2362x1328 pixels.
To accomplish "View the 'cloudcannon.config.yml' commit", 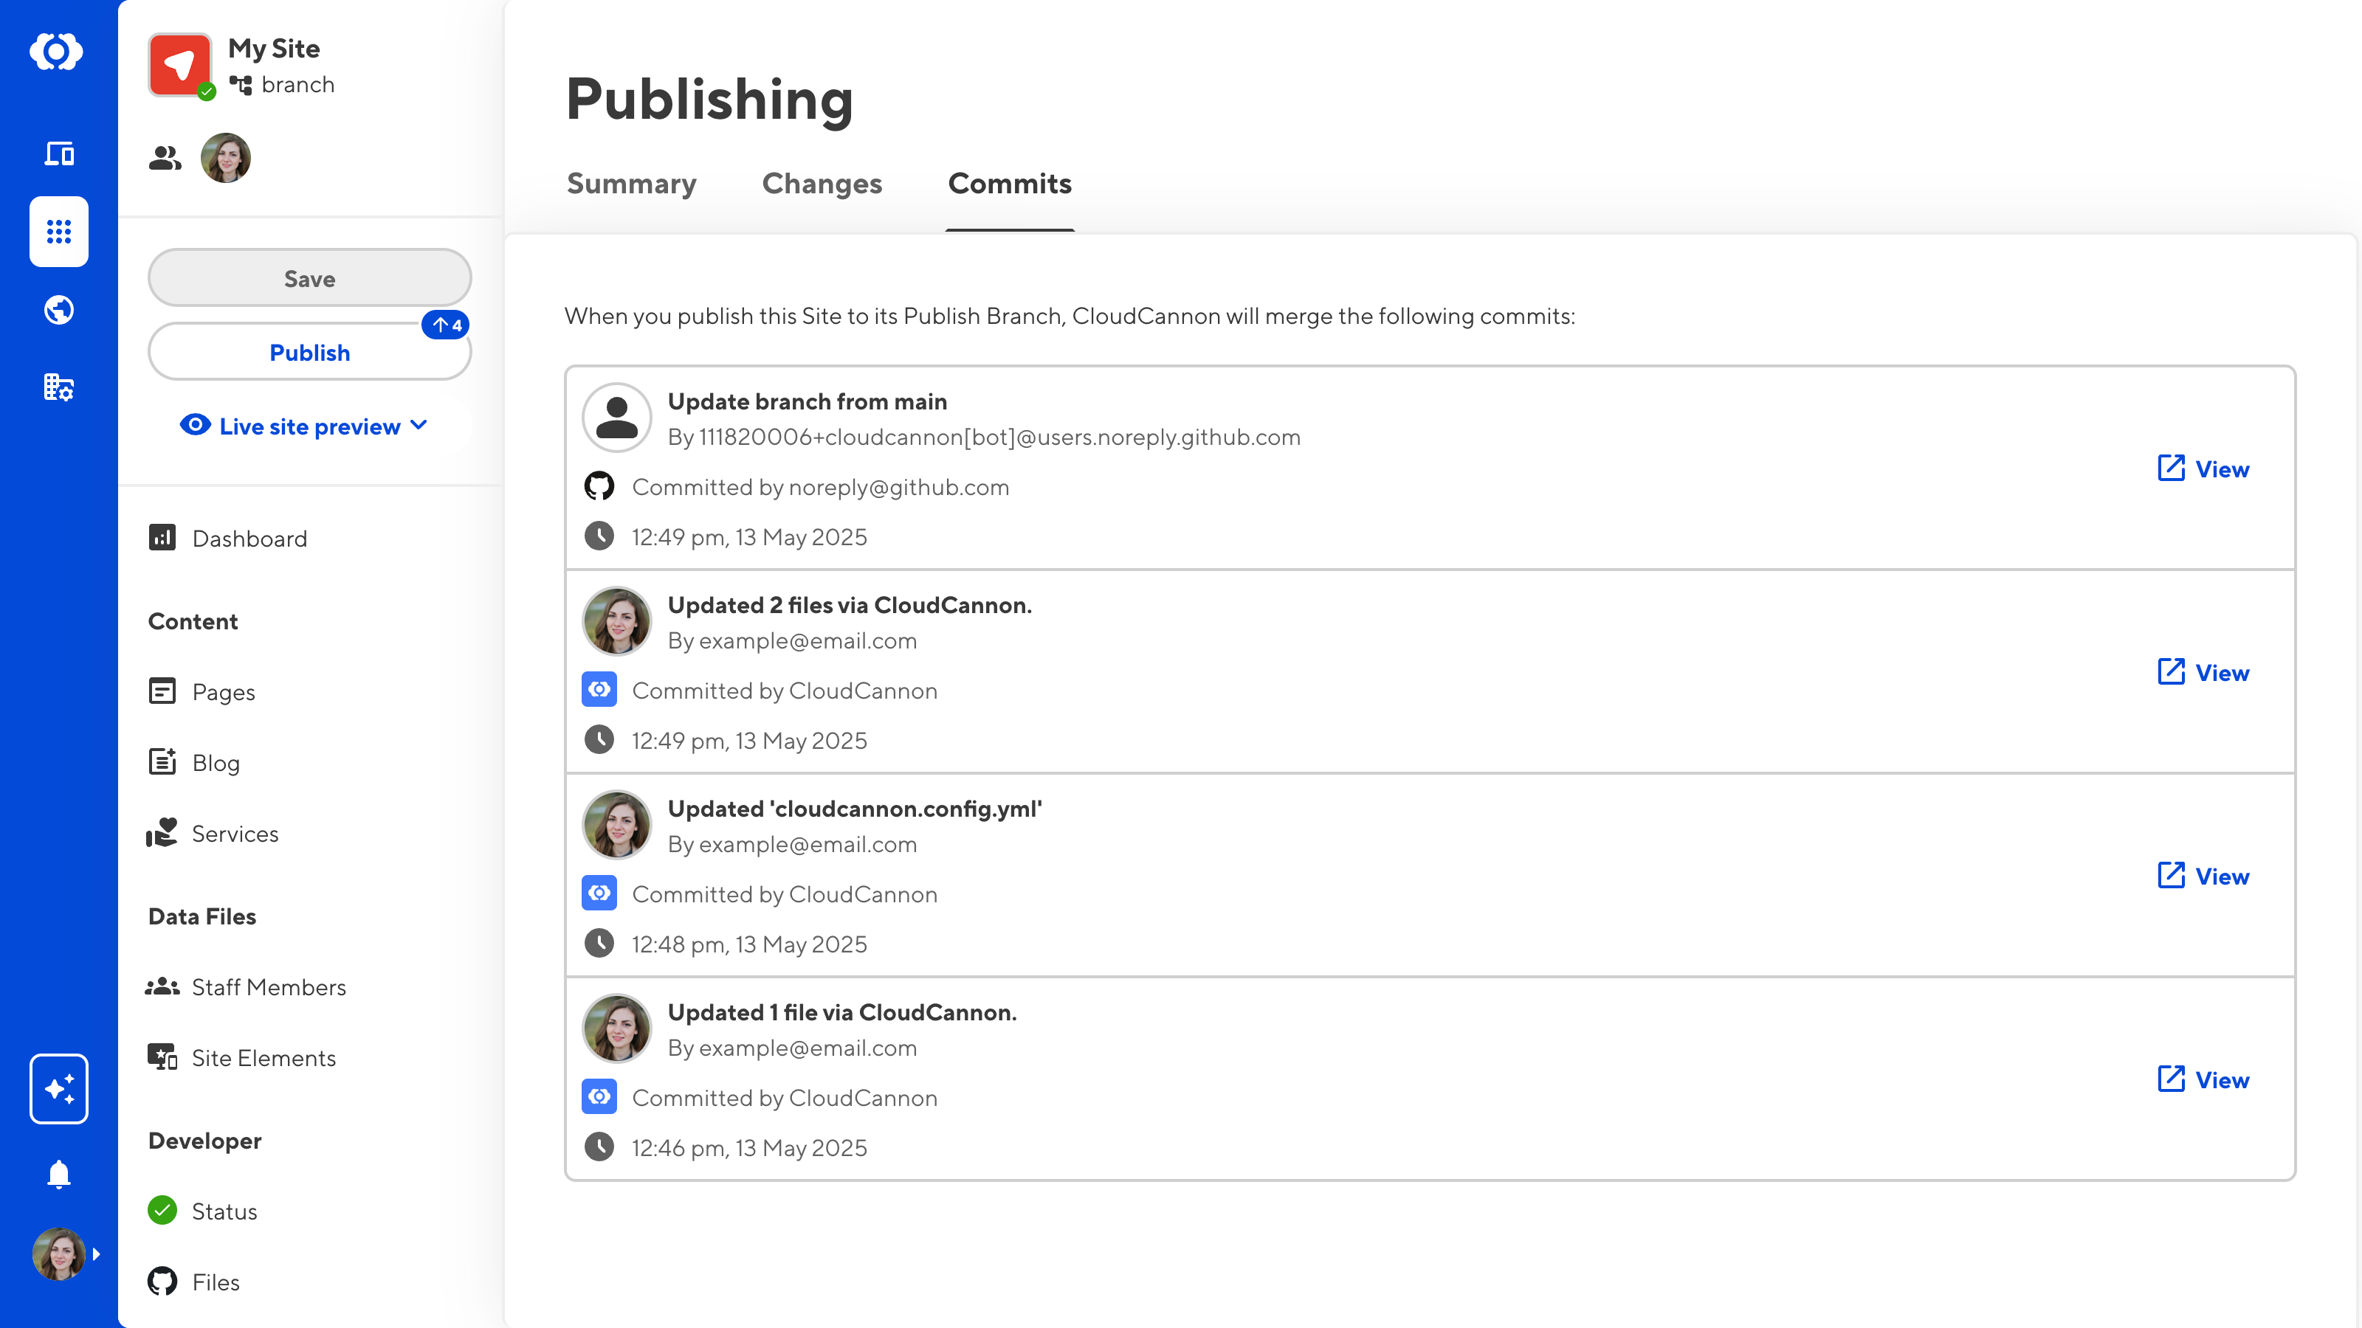I will (2203, 876).
